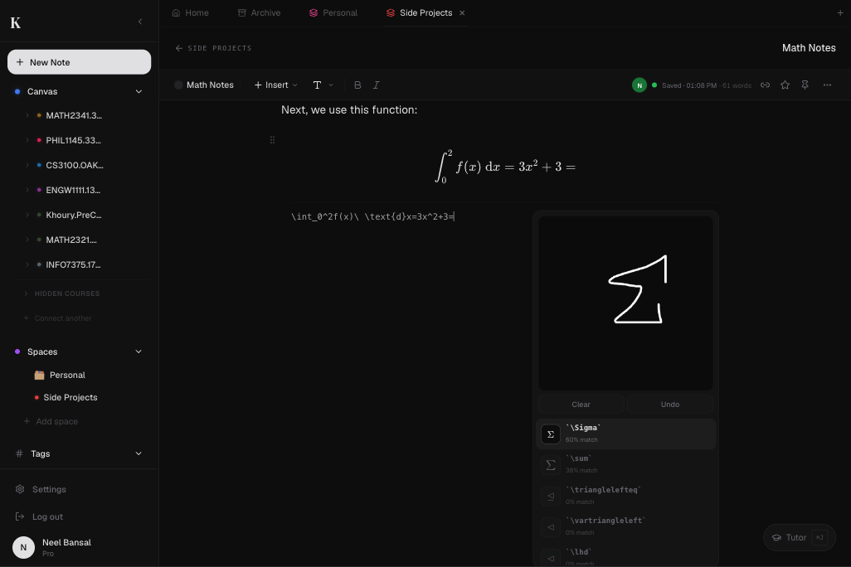Click Log out

pyautogui.click(x=47, y=516)
